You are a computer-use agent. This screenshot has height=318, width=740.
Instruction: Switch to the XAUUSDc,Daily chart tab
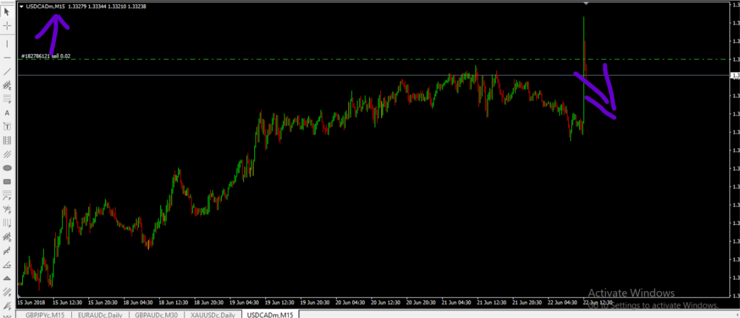pyautogui.click(x=212, y=315)
